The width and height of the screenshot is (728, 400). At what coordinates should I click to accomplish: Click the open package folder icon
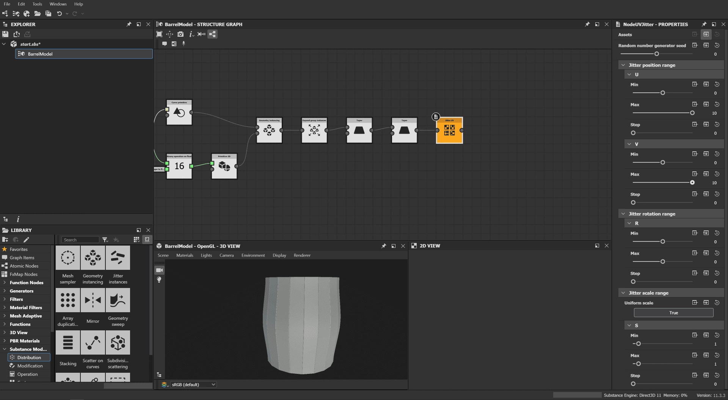(38, 14)
